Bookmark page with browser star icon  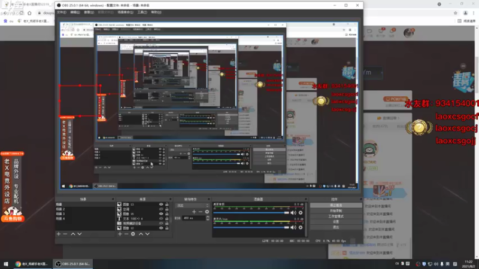(456, 13)
